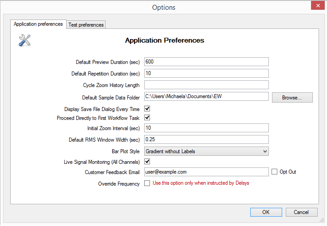
Task: Click the Bar Plot Style dropdown arrow
Action: click(265, 151)
